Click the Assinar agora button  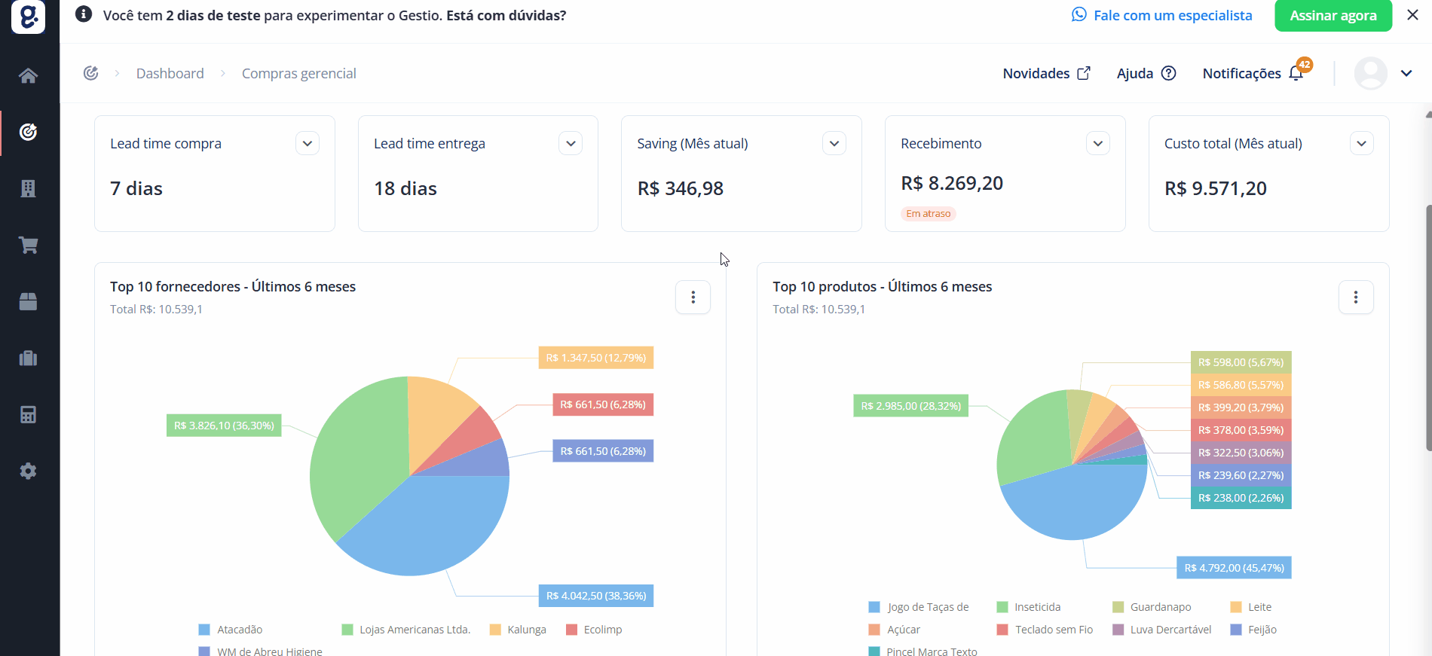click(x=1333, y=15)
